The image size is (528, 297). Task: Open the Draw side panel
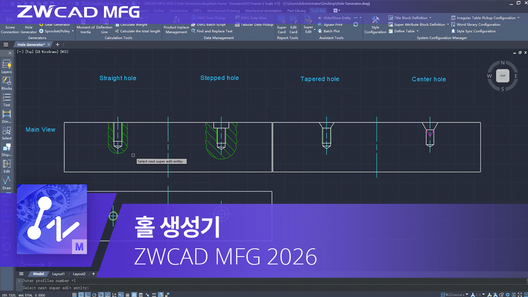(7, 182)
